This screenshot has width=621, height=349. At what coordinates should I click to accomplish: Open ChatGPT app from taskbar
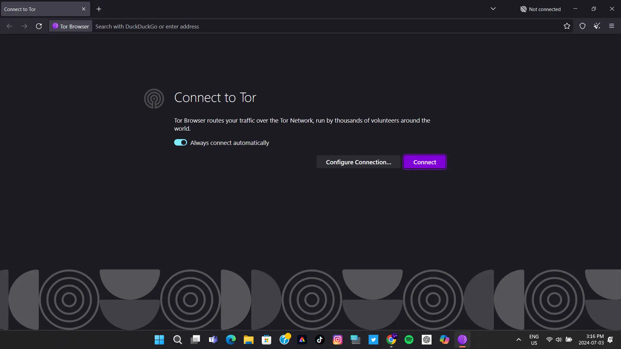click(x=427, y=340)
